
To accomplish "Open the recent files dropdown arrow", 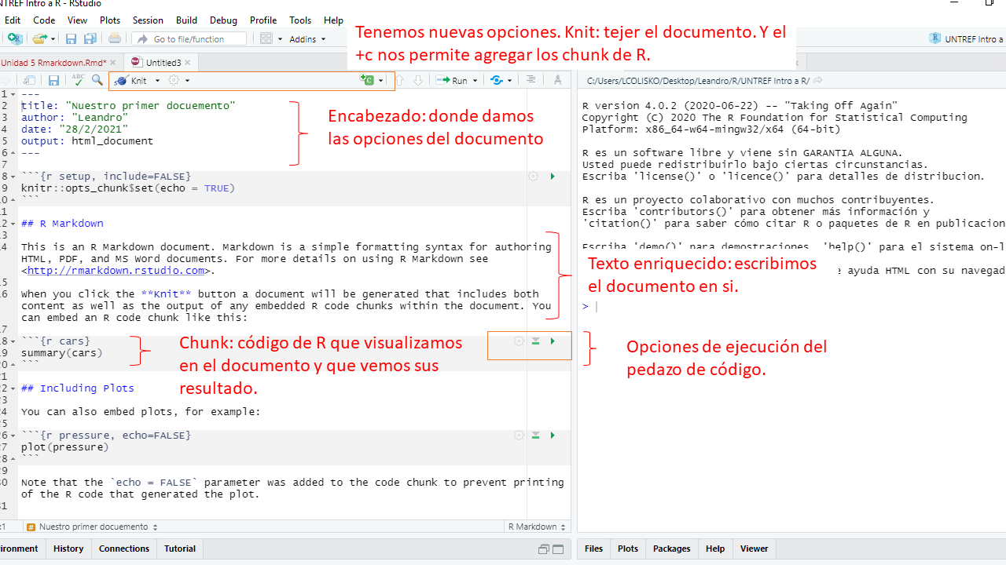I will click(x=52, y=38).
